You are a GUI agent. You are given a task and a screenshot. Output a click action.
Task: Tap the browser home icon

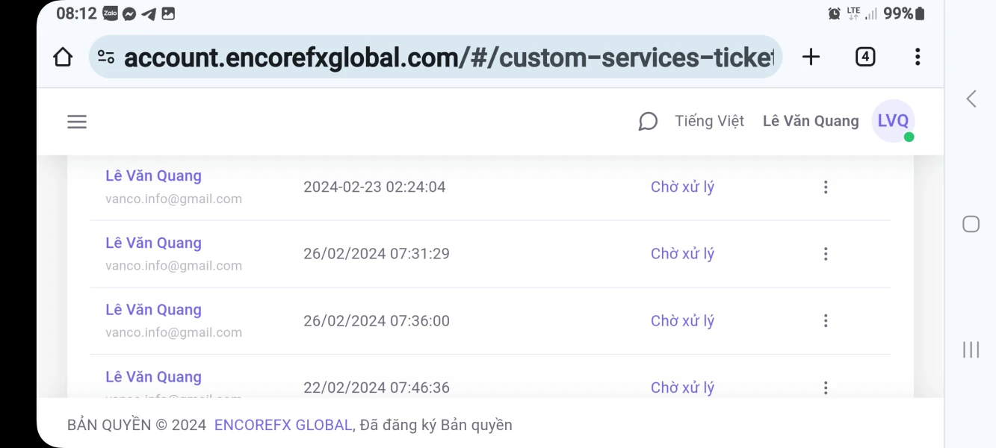[x=63, y=57]
